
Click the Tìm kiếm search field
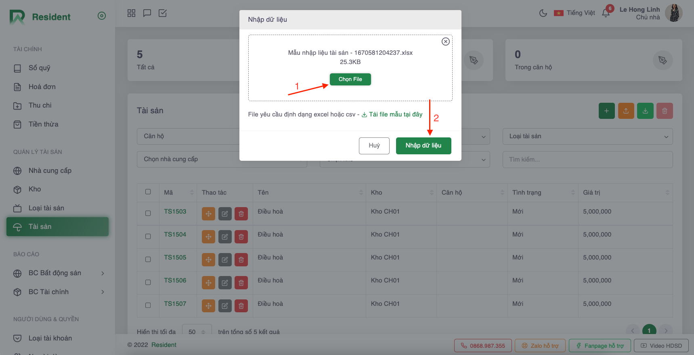pos(587,160)
